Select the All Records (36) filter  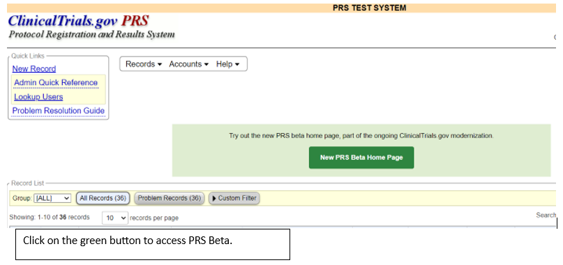[103, 198]
